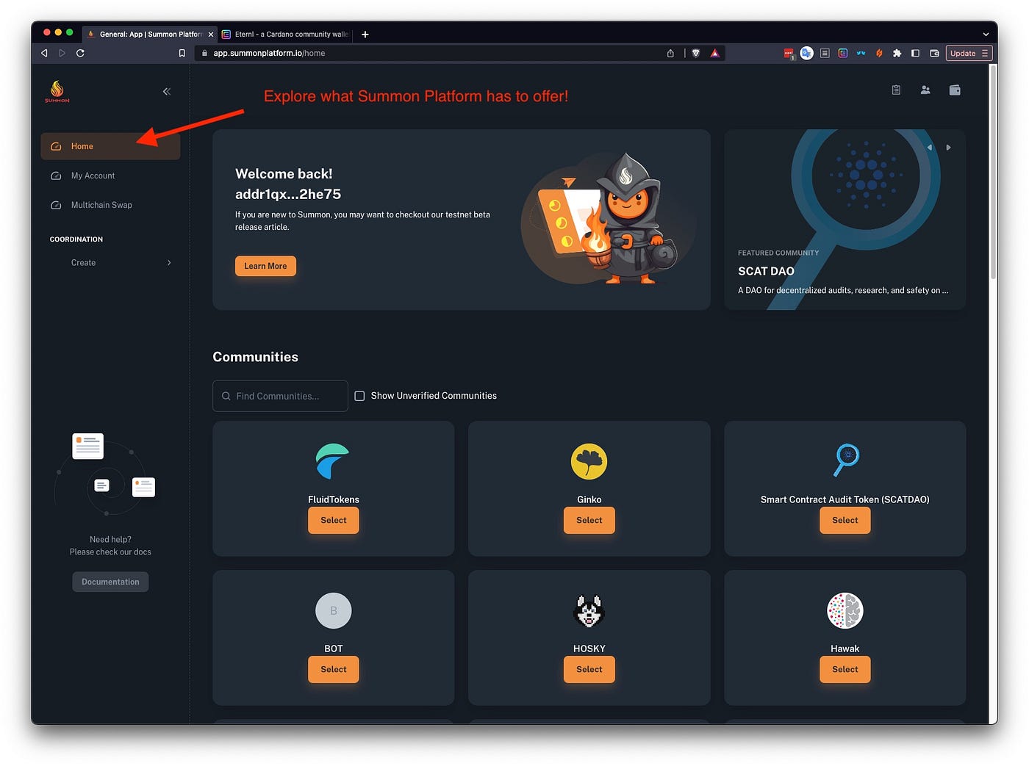Screen dimensions: 1029x766
Task: Open the reader list extension icon
Action: 825,53
